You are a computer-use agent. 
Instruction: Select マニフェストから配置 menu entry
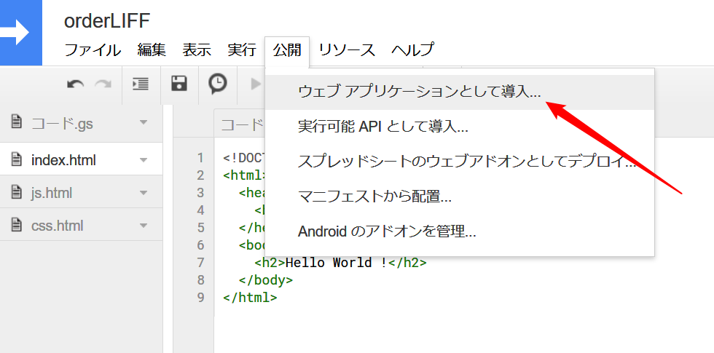coord(374,197)
